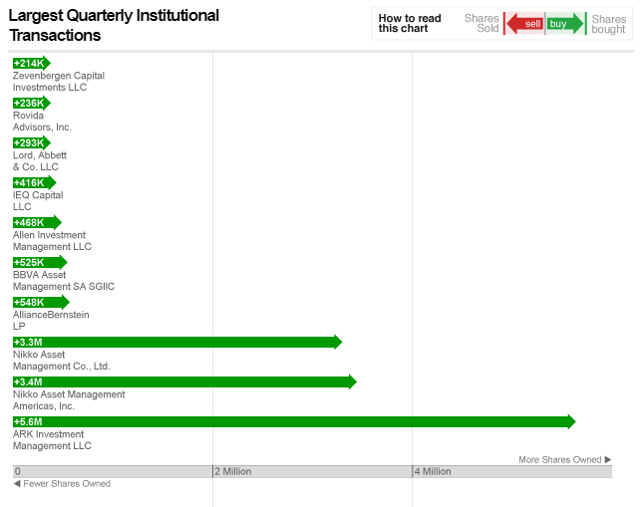Click the '2 Million' axis label
This screenshot has height=507, width=643.
tap(233, 471)
